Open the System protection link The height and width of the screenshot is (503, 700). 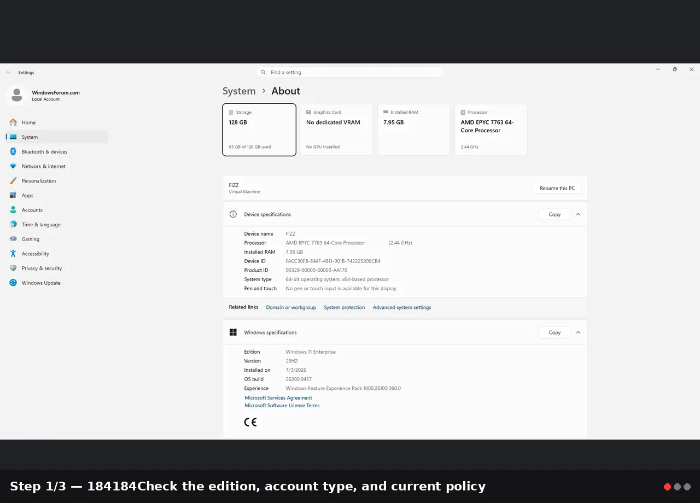344,307
